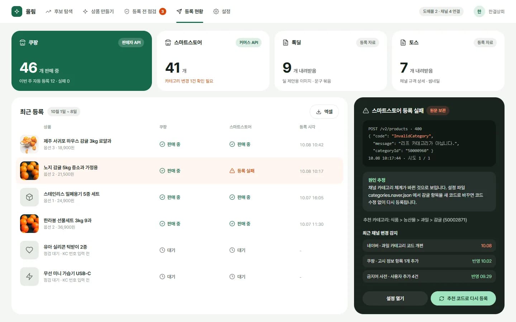Viewport: 516px width, 322px height.
Task: Click the 쿠팡 store icon
Action: click(23, 43)
